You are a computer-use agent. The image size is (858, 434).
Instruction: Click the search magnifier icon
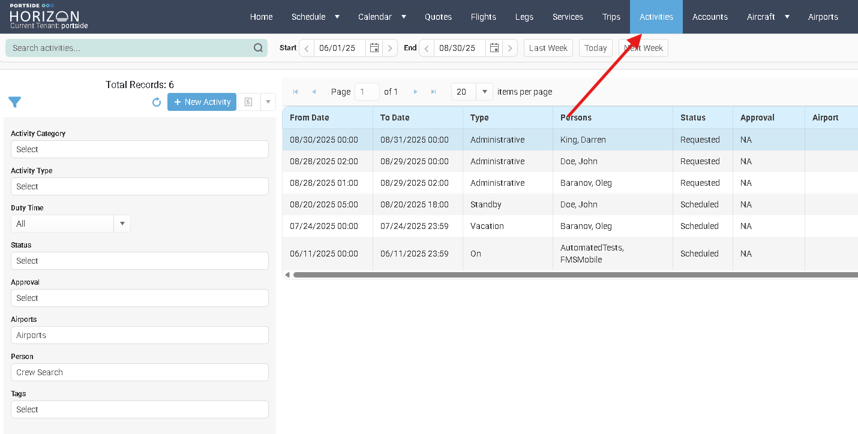tap(258, 48)
